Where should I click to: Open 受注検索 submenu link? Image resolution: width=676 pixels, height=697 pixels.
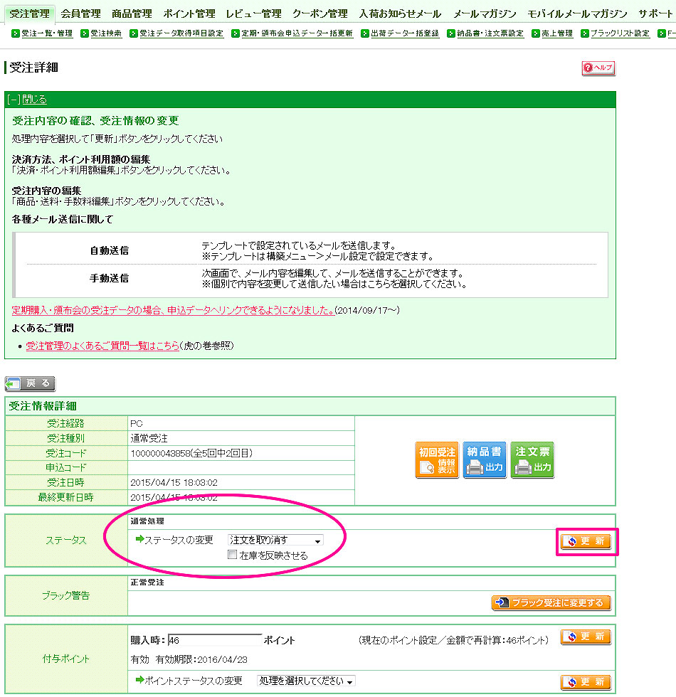pyautogui.click(x=106, y=33)
